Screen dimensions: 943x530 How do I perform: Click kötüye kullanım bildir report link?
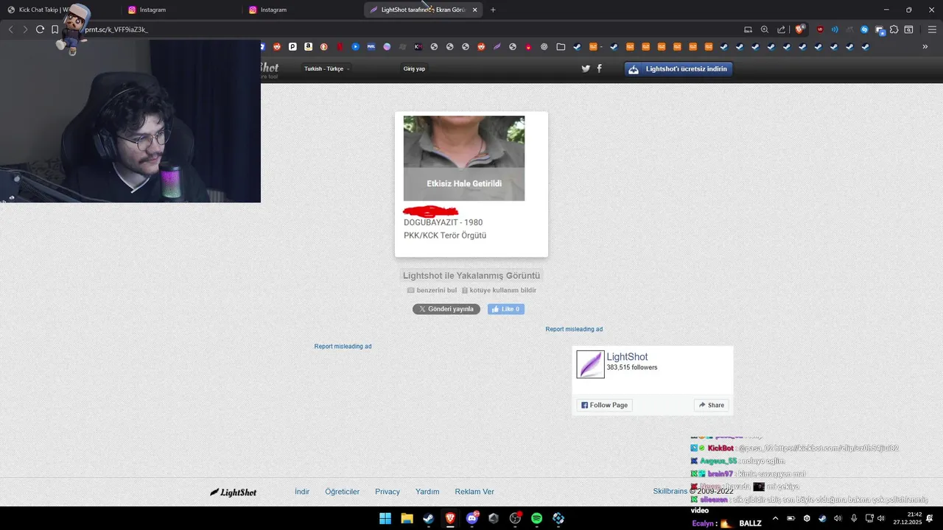tap(499, 290)
